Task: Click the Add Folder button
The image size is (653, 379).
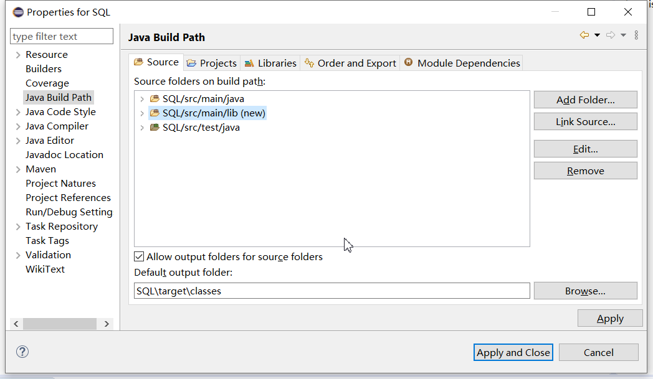Action: (x=585, y=99)
